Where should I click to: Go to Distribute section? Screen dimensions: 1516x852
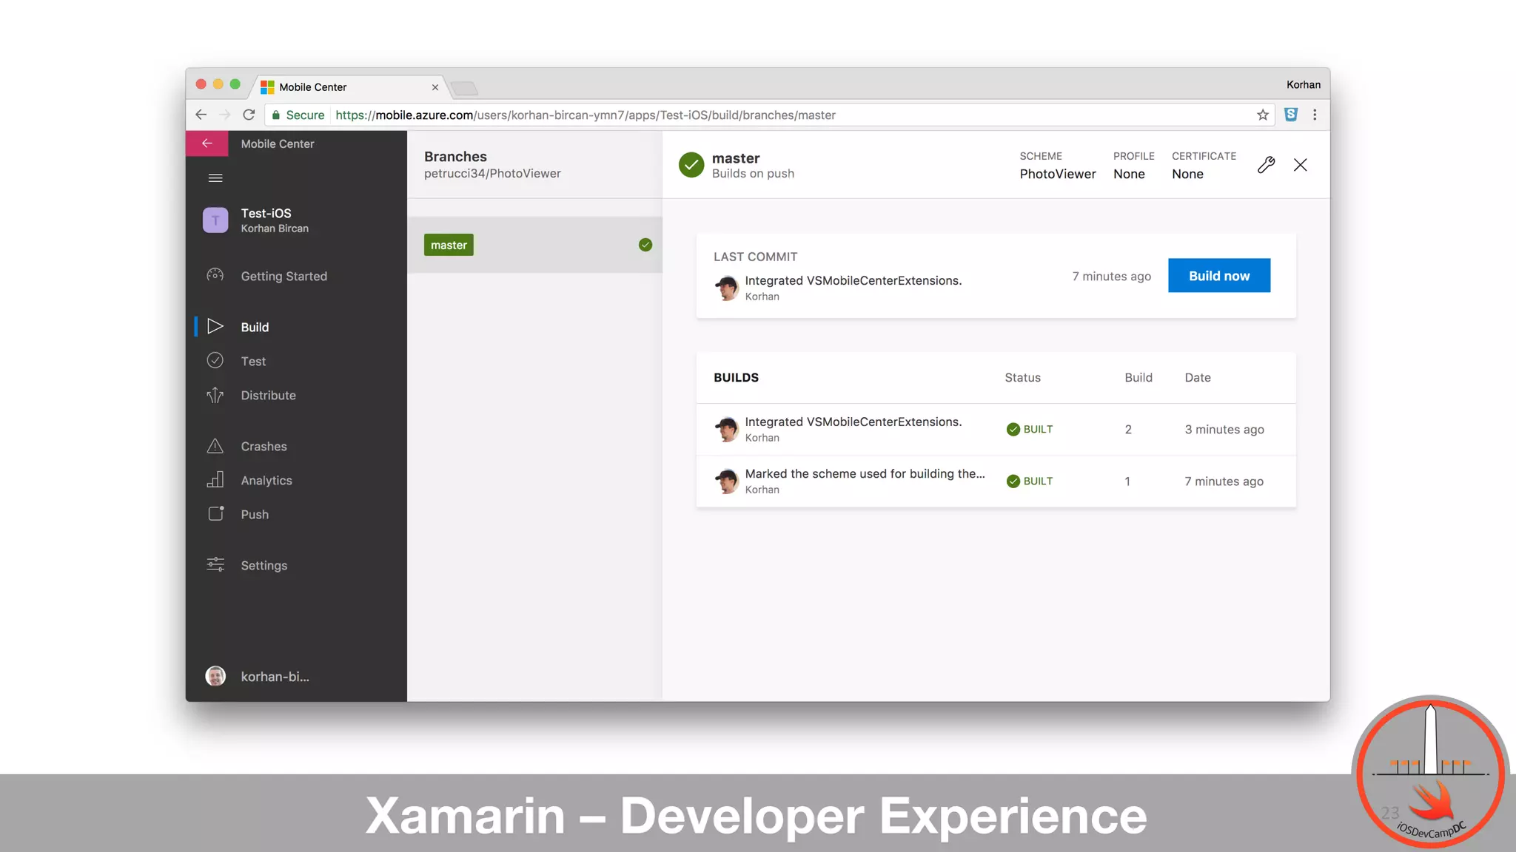click(x=268, y=395)
